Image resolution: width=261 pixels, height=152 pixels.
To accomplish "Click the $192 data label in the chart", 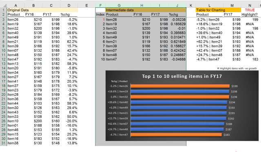I will 231,119.
